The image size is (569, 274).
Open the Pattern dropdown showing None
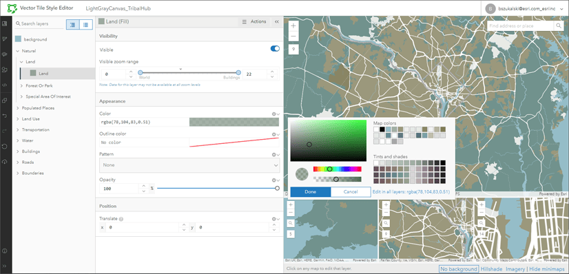click(189, 165)
